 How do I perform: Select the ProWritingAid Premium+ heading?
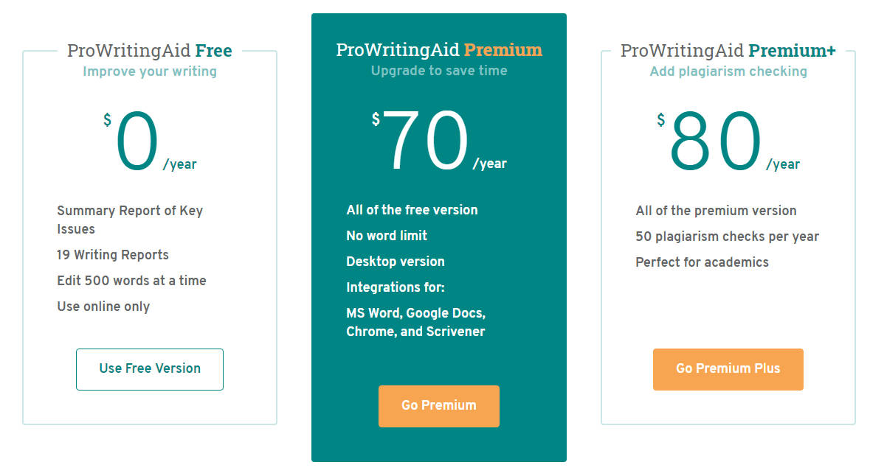pyautogui.click(x=728, y=50)
